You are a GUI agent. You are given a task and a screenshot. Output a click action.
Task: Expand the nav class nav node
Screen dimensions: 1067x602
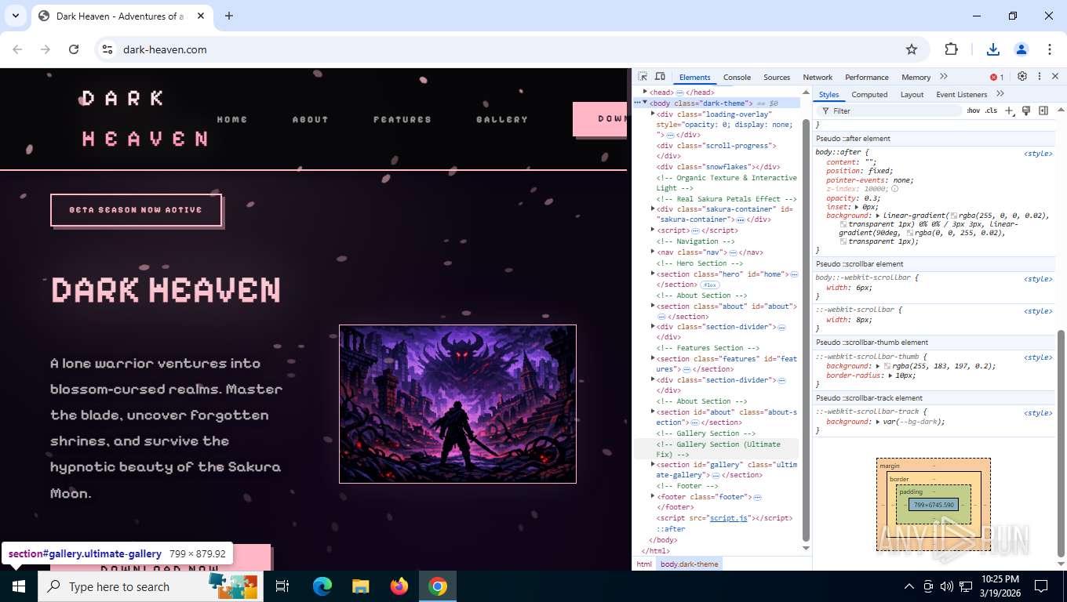click(x=653, y=252)
